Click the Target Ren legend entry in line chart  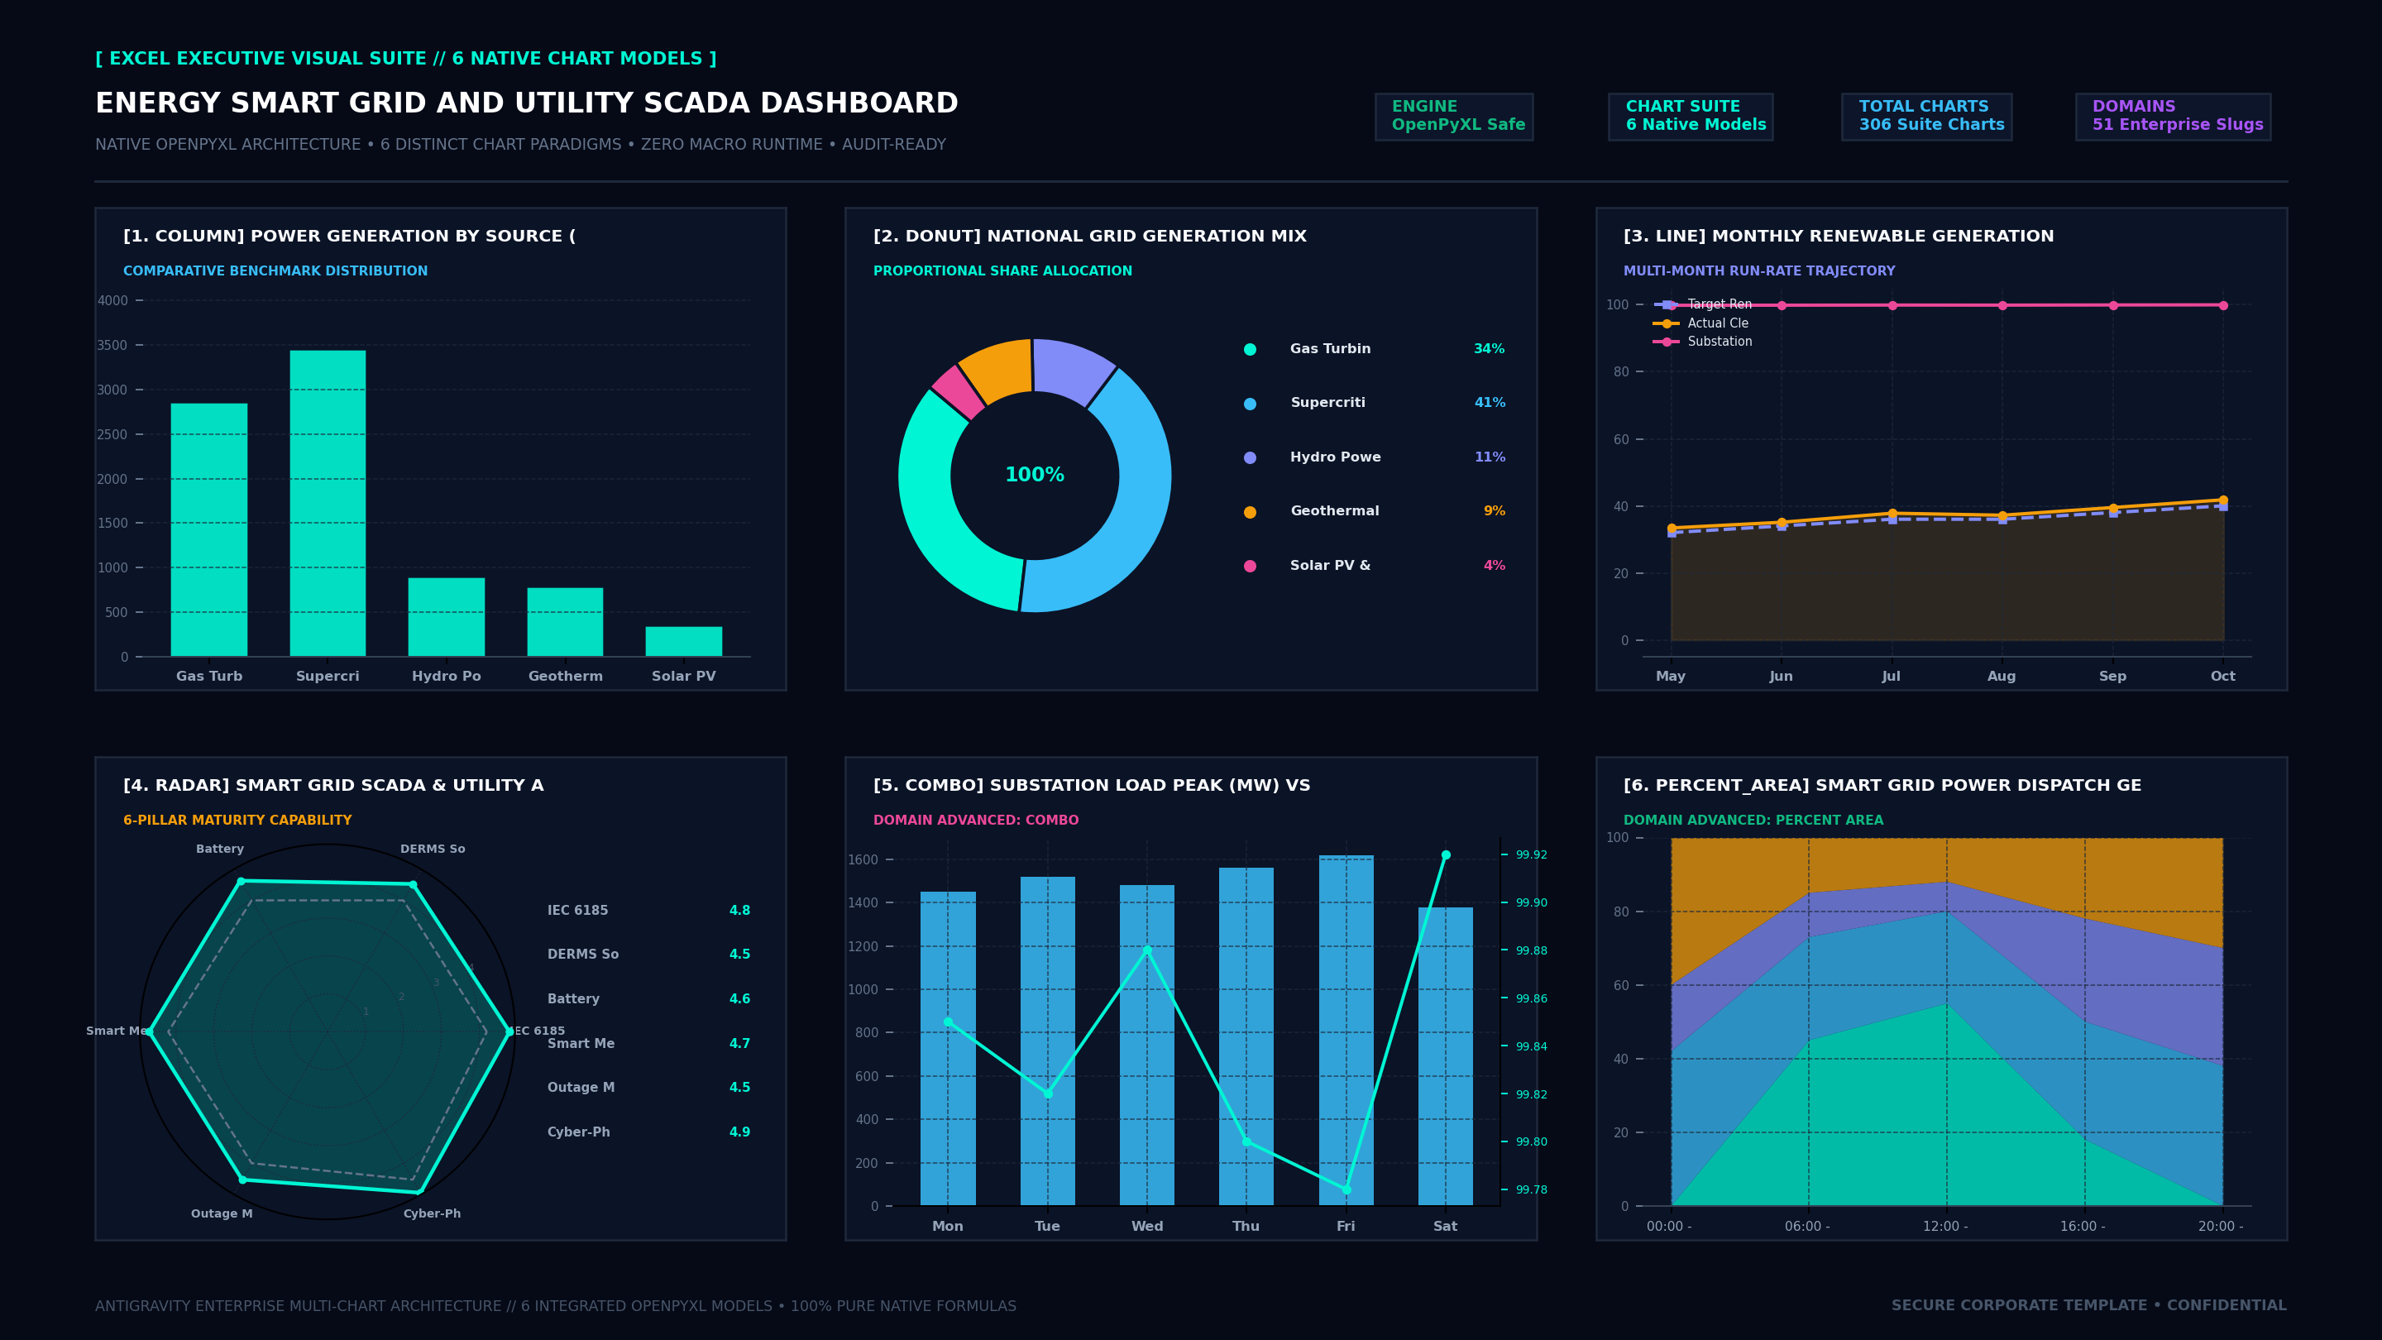(x=1702, y=304)
